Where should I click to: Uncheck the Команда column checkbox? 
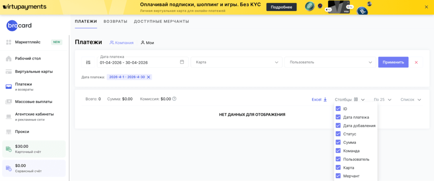click(x=338, y=151)
